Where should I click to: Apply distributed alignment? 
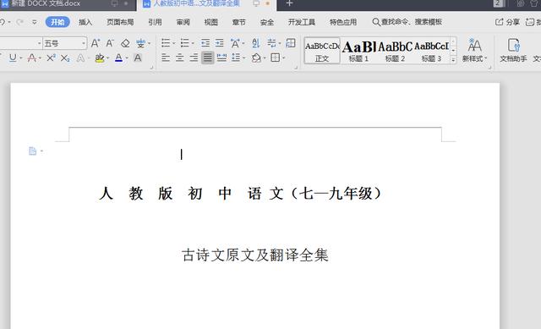(221, 58)
